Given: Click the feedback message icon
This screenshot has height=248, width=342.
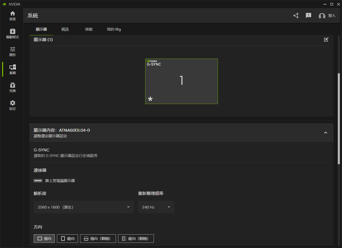Looking at the screenshot, I should tap(309, 16).
